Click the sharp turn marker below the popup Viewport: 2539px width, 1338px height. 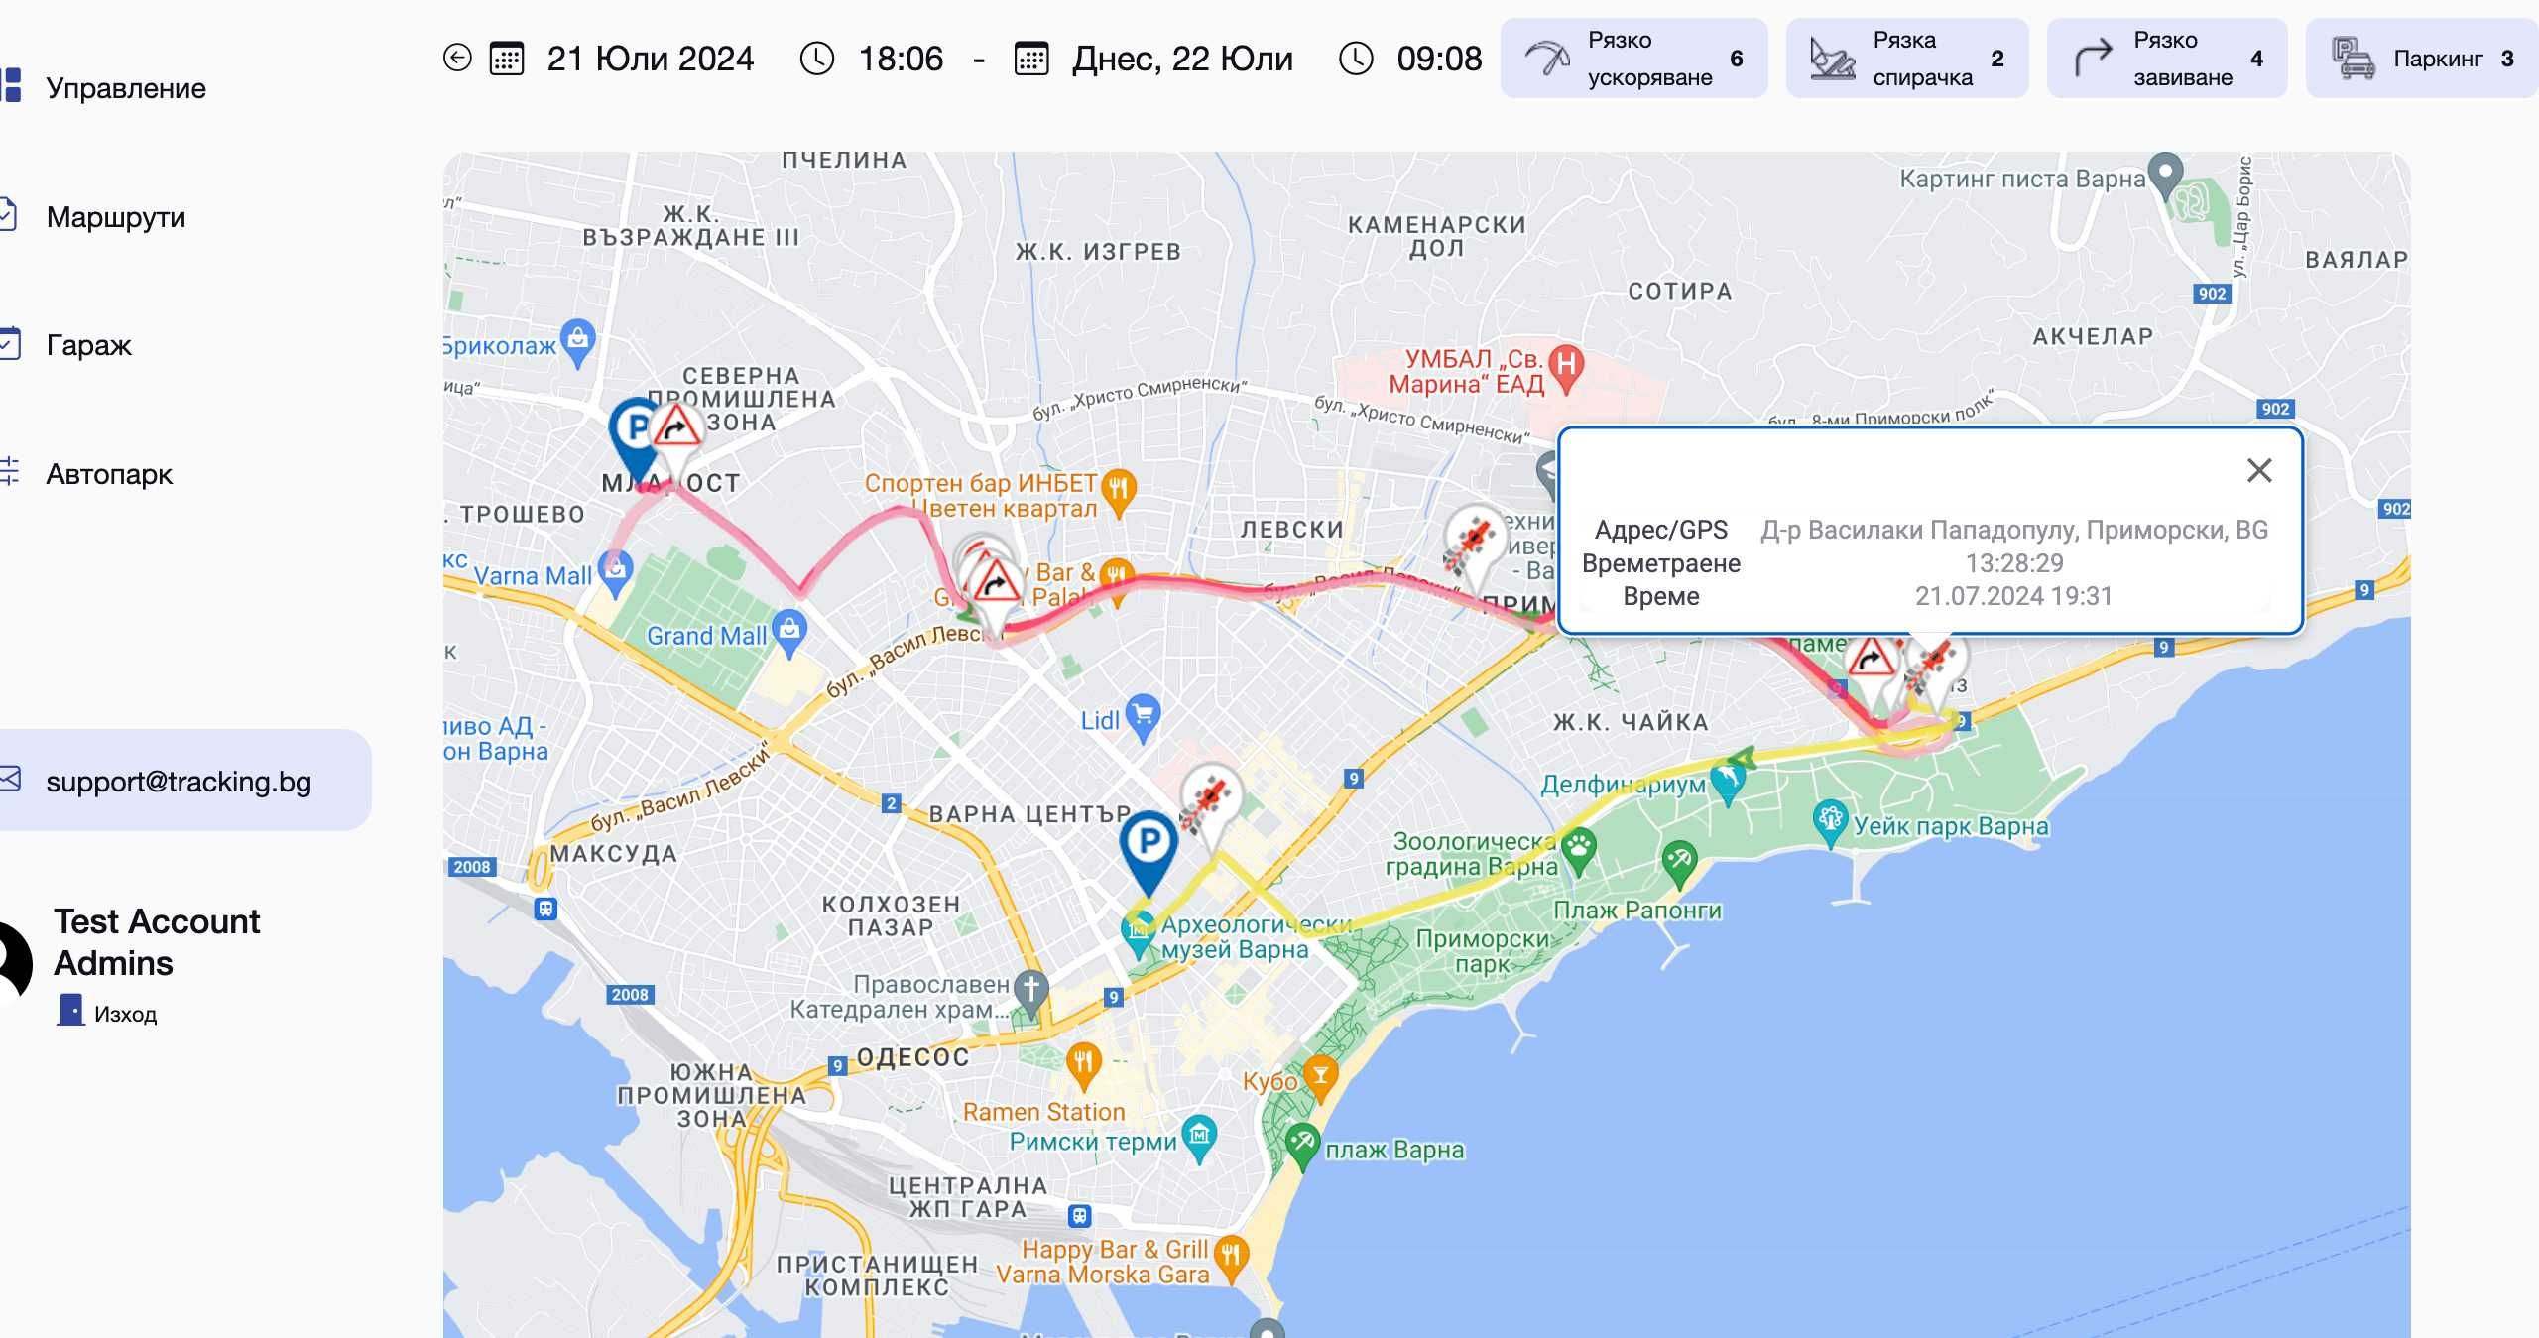(1871, 665)
